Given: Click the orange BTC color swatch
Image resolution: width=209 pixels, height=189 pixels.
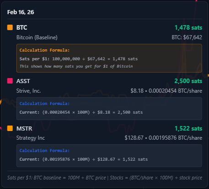Looking at the screenshot, I should (x=10, y=27).
